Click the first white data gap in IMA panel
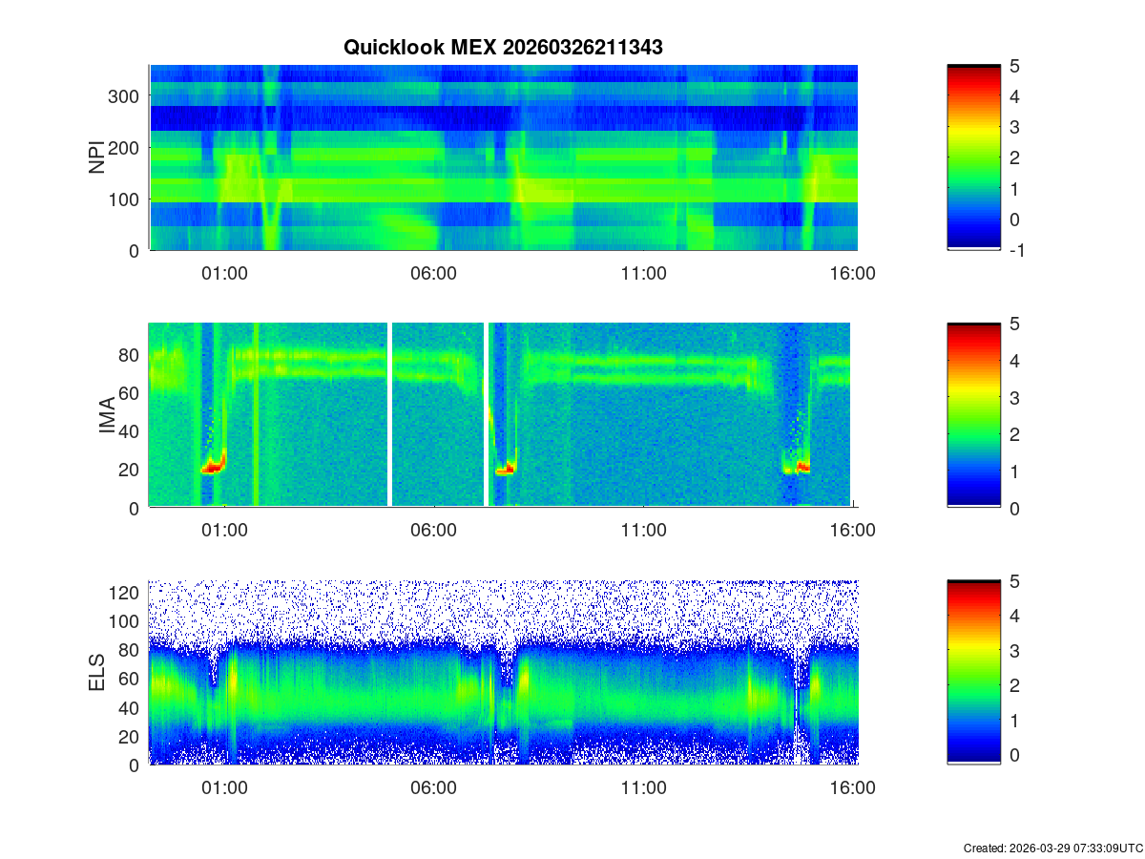Image resolution: width=1145 pixels, height=859 pixels. (389, 415)
